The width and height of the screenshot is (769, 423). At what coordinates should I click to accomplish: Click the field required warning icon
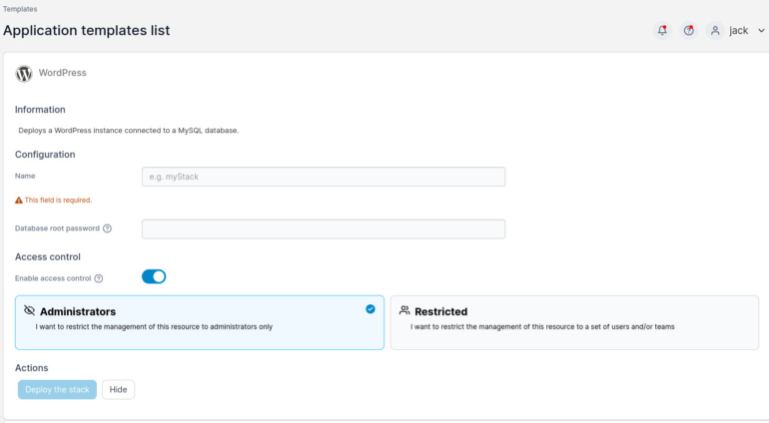coord(19,200)
